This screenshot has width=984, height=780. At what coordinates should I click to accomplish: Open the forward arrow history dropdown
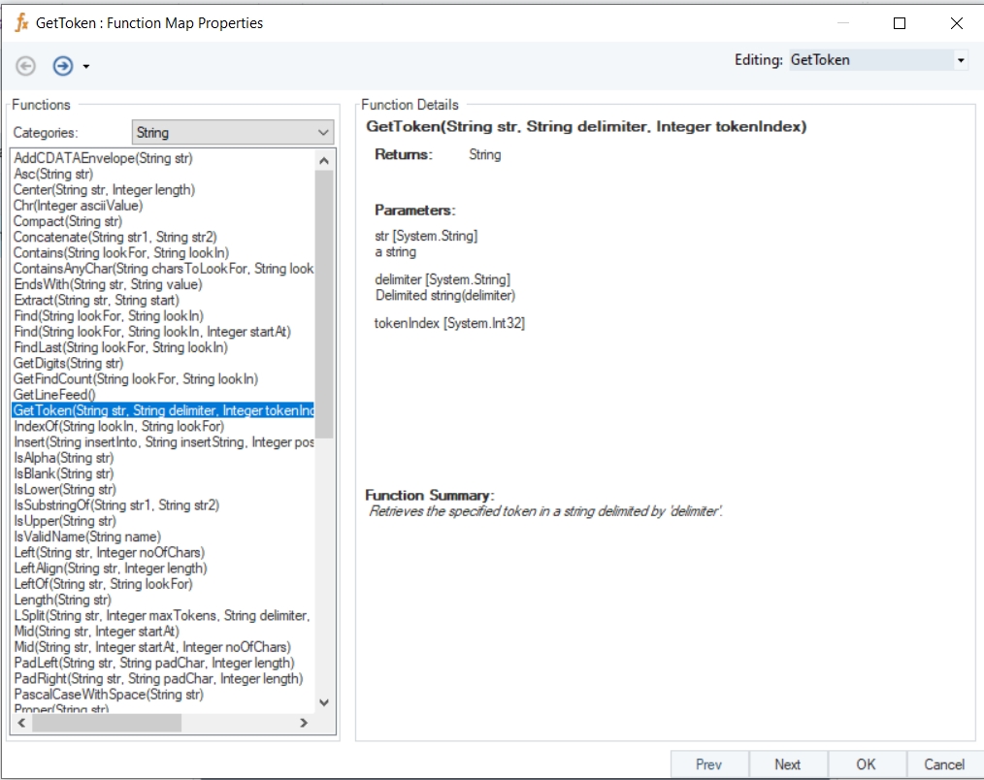(x=86, y=67)
